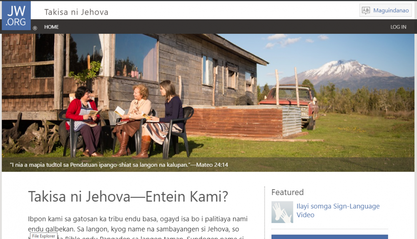Click the JW.ORG logo

(16, 15)
